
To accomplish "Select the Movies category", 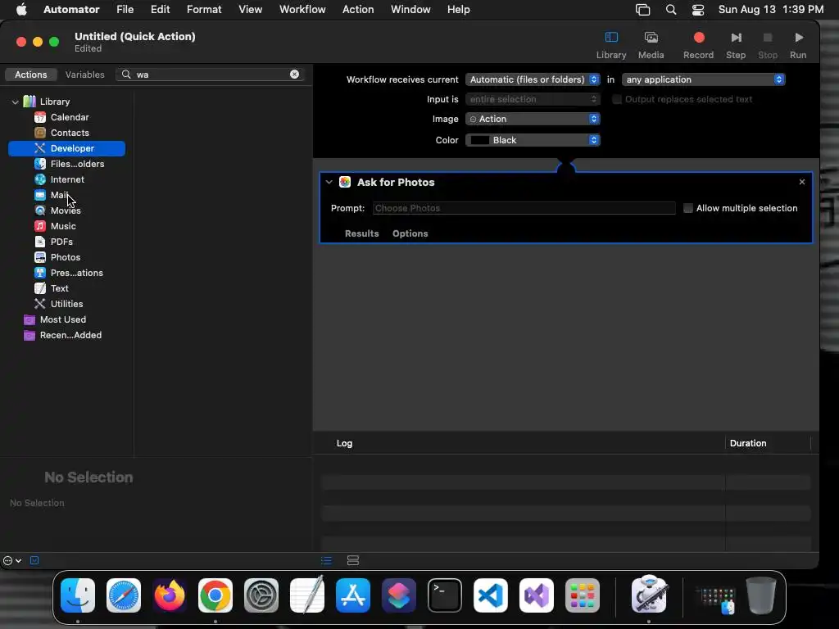I will pyautogui.click(x=58, y=210).
